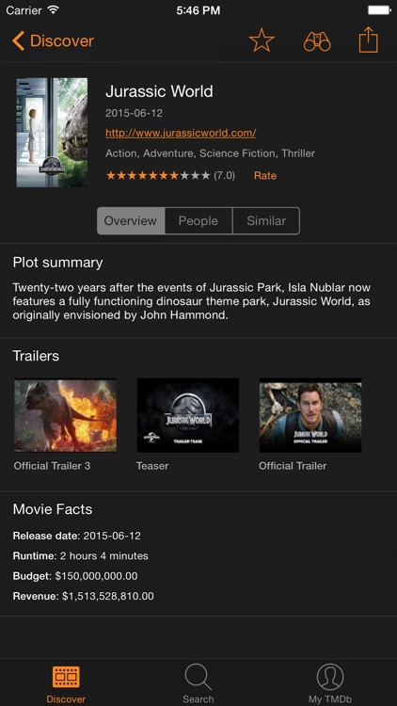Tap the star rating display
This screenshot has height=706, width=397.
coord(158,176)
